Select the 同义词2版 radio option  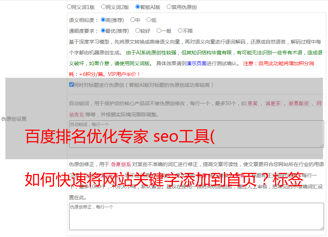pos(103,7)
